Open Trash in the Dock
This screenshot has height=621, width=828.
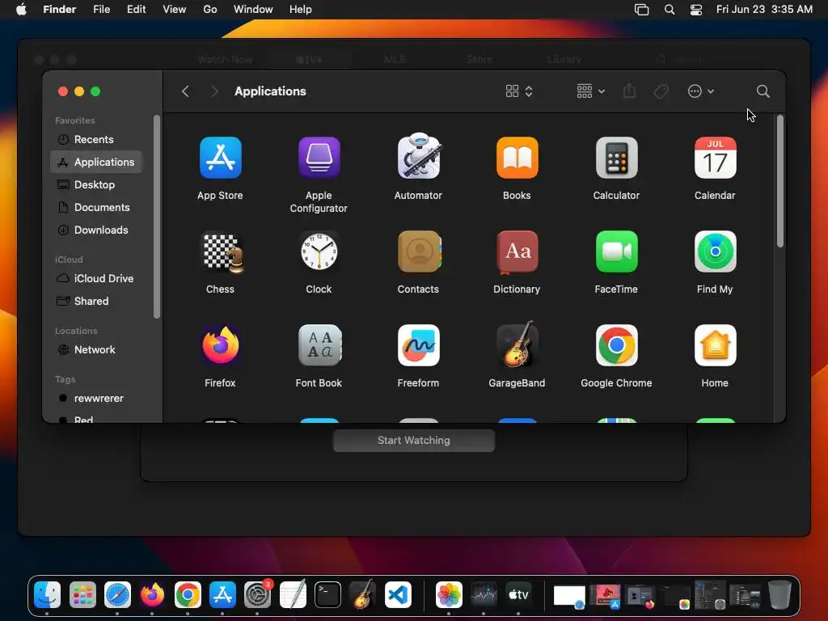(x=779, y=595)
